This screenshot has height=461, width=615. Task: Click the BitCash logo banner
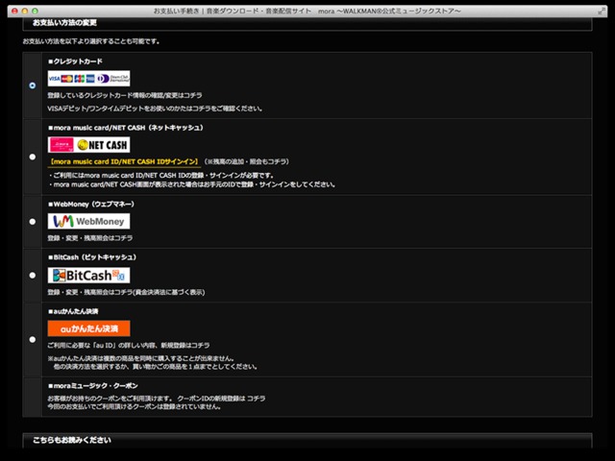click(88, 276)
